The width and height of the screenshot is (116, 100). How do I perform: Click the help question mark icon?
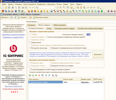click(31, 17)
